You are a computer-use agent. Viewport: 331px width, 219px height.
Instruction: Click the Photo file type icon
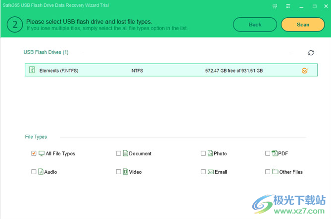pos(210,153)
